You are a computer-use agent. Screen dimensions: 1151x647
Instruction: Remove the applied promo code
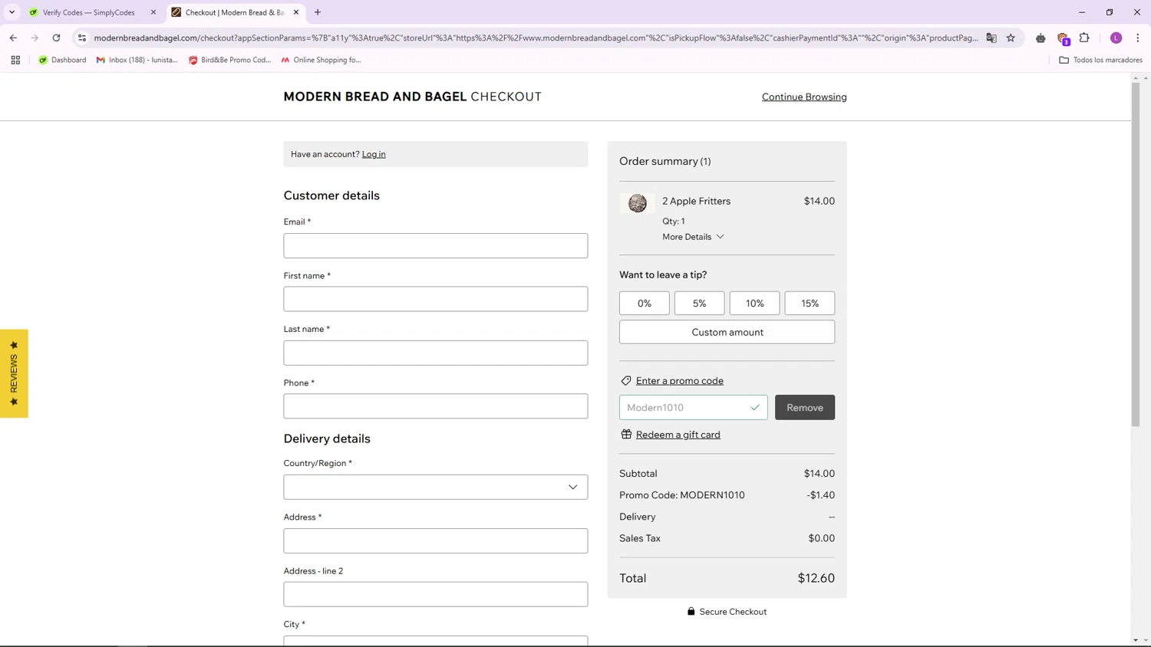pyautogui.click(x=805, y=407)
